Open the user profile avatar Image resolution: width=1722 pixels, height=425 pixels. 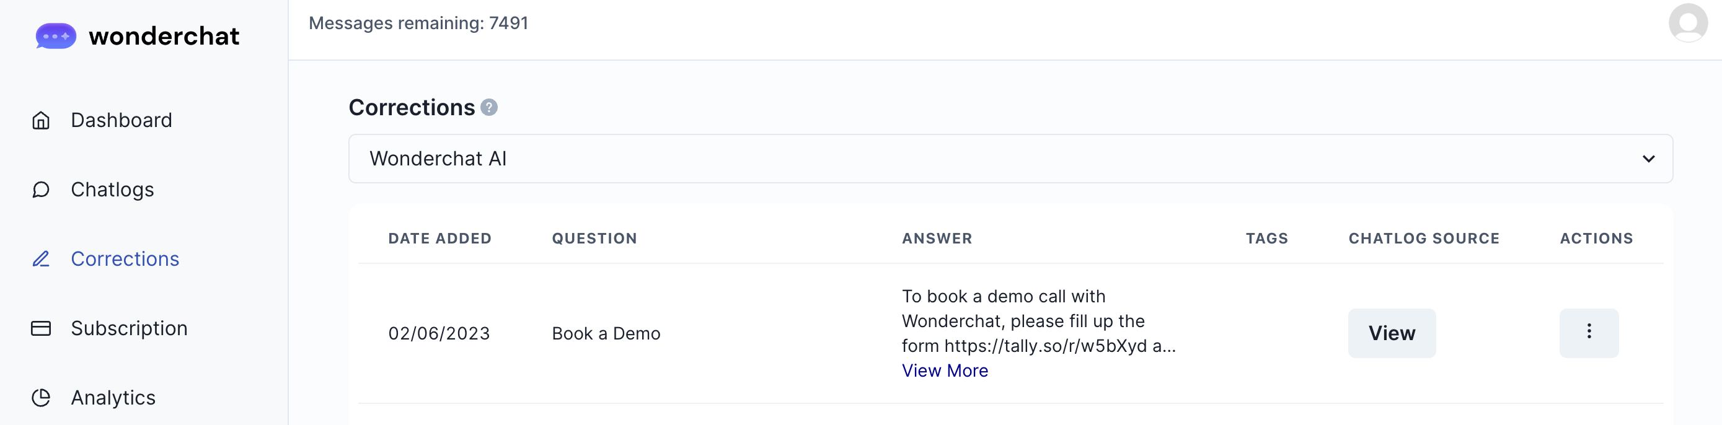click(x=1687, y=23)
